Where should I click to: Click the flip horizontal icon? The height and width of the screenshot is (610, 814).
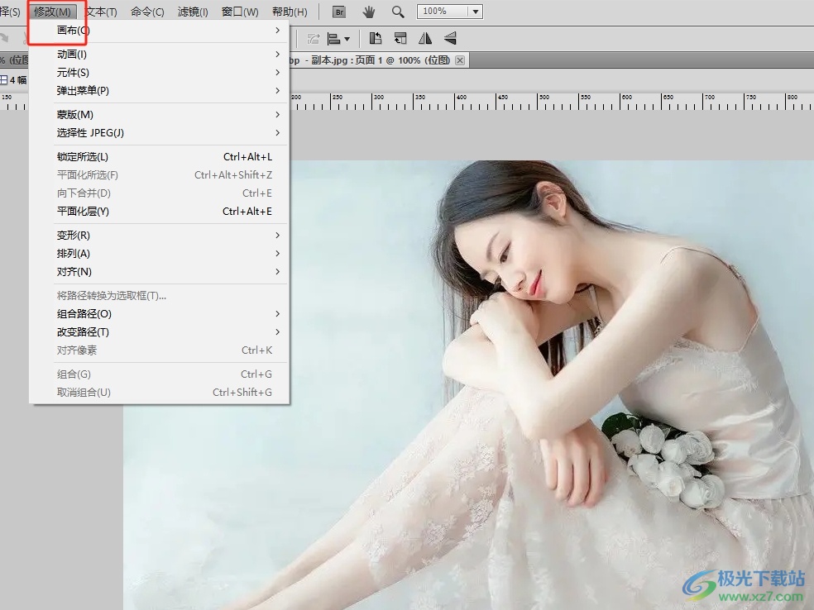point(425,38)
